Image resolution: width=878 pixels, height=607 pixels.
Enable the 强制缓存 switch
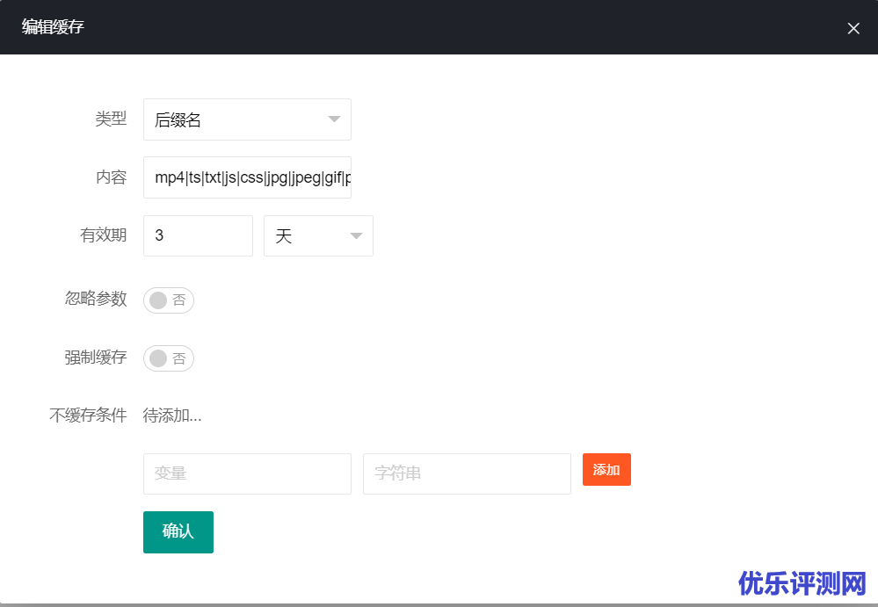click(169, 358)
